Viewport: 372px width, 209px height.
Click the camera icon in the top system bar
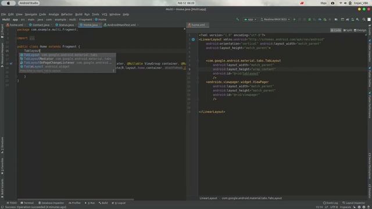[x=332, y=3]
